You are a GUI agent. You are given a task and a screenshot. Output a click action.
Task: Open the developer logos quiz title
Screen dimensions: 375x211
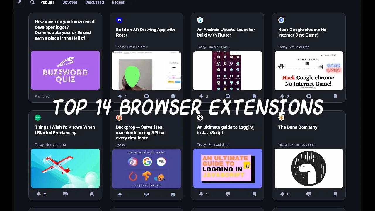[65, 30]
